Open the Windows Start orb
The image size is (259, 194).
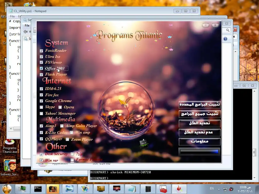7,189
